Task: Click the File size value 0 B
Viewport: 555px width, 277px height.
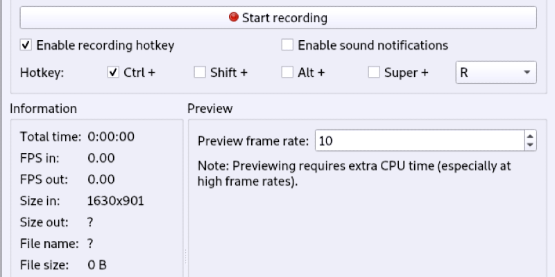Action: (96, 265)
